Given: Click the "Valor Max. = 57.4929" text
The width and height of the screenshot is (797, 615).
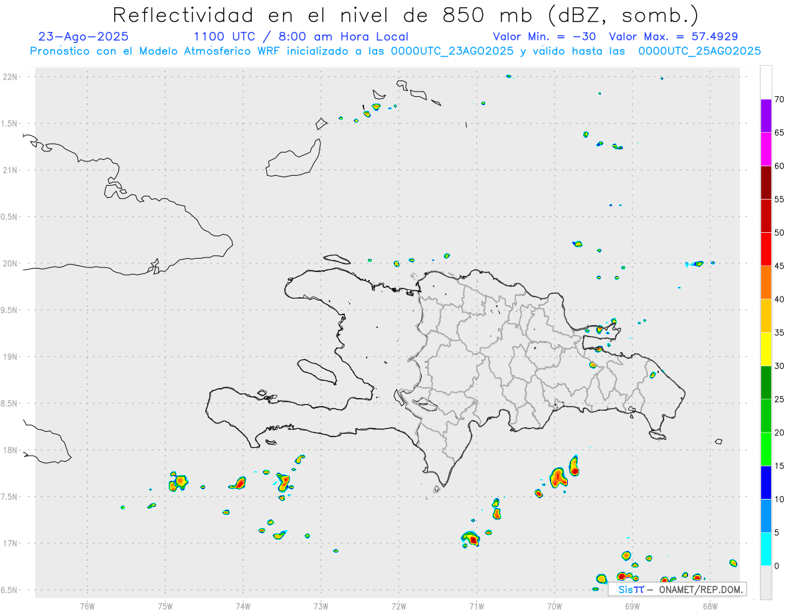Looking at the screenshot, I should click(673, 36).
